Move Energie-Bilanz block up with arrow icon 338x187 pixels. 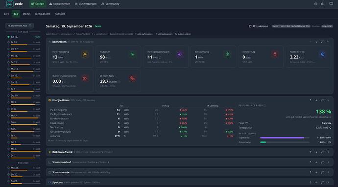point(311,100)
